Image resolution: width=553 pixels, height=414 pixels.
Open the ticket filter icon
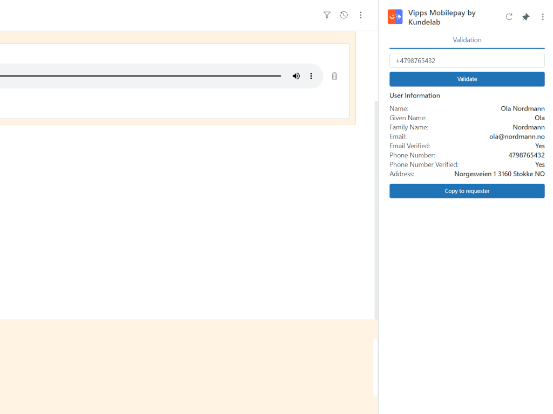(327, 15)
